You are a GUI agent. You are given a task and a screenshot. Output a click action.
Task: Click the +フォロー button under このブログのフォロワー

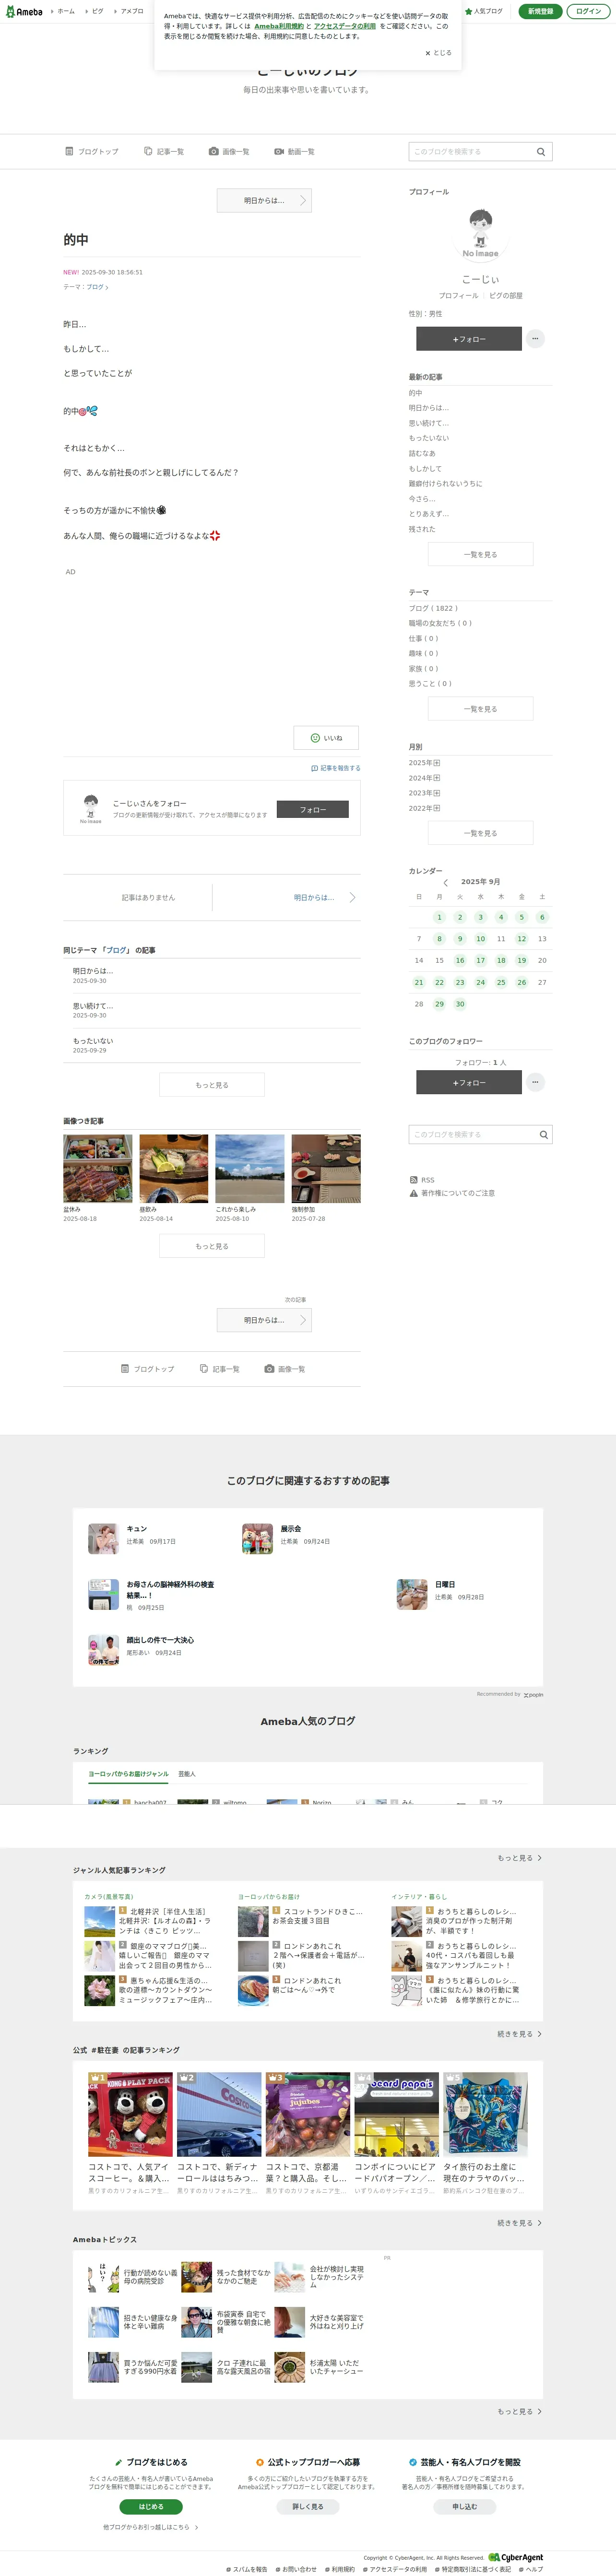pos(469,1082)
